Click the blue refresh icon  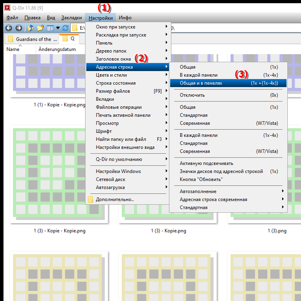[65, 28]
